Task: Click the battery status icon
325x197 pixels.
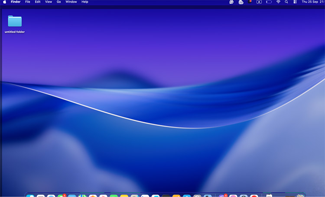Action: [x=269, y=2]
